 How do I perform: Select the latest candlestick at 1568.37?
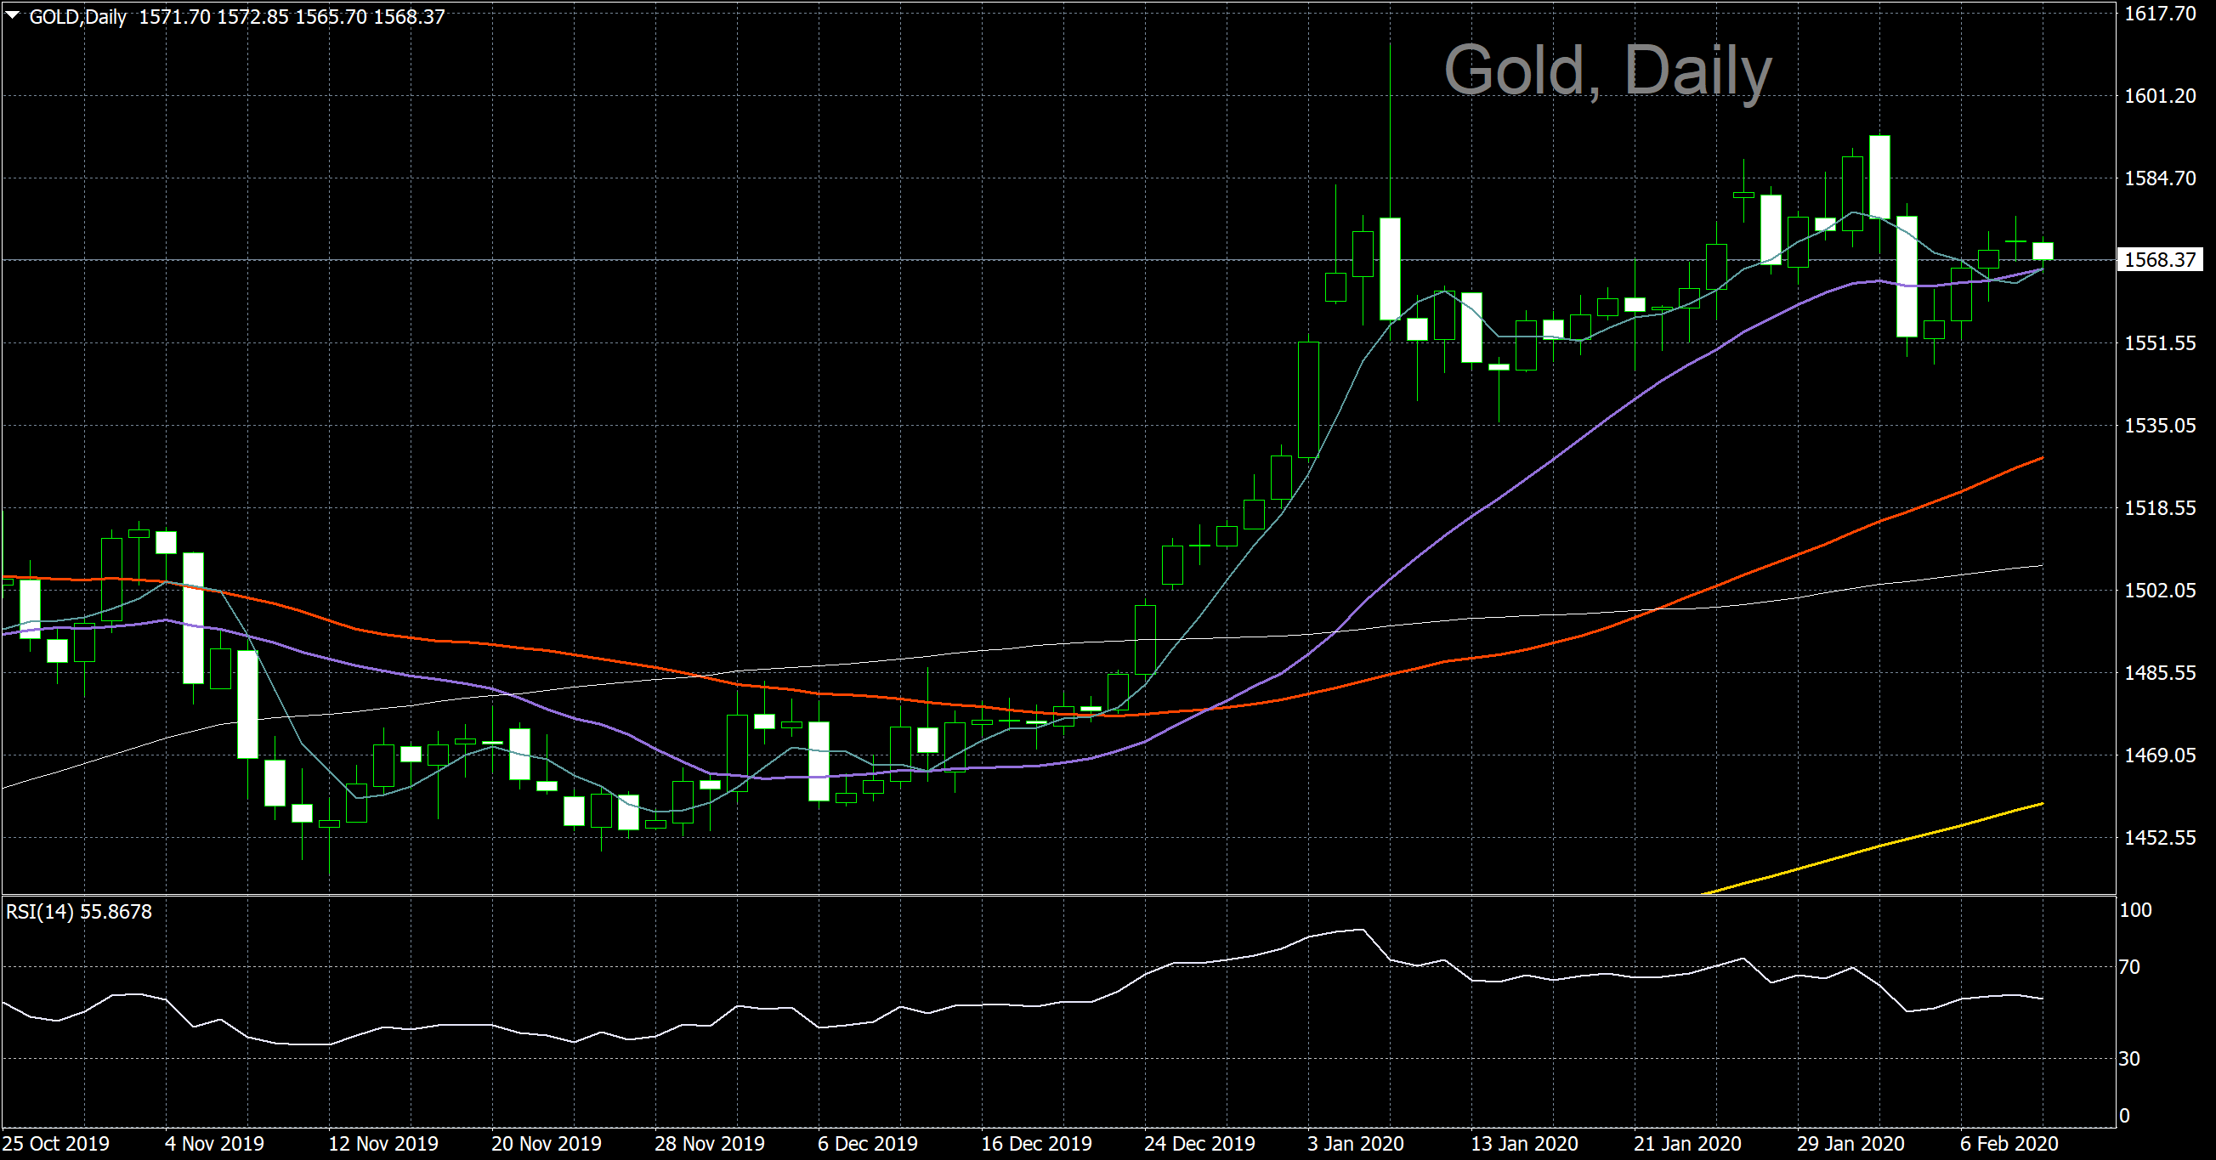pos(2043,250)
